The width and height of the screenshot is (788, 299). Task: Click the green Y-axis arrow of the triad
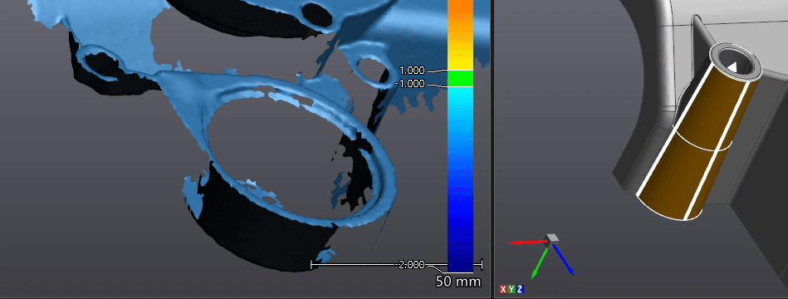pyautogui.click(x=540, y=262)
